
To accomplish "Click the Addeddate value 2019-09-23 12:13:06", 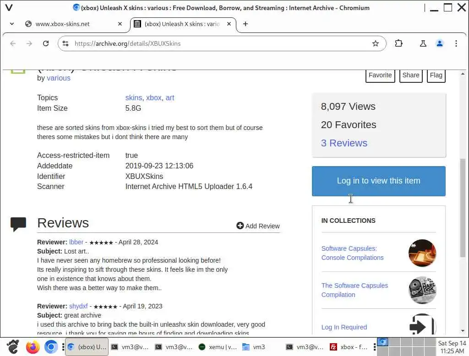I will tap(159, 166).
